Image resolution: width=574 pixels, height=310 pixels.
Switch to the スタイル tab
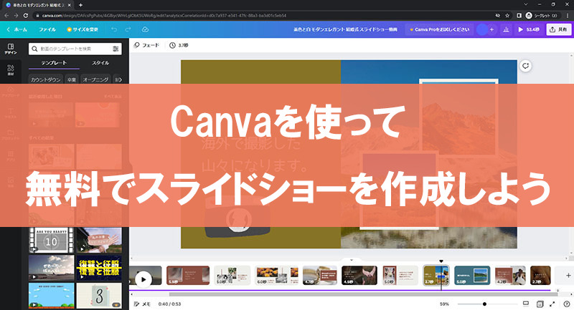coord(100,63)
